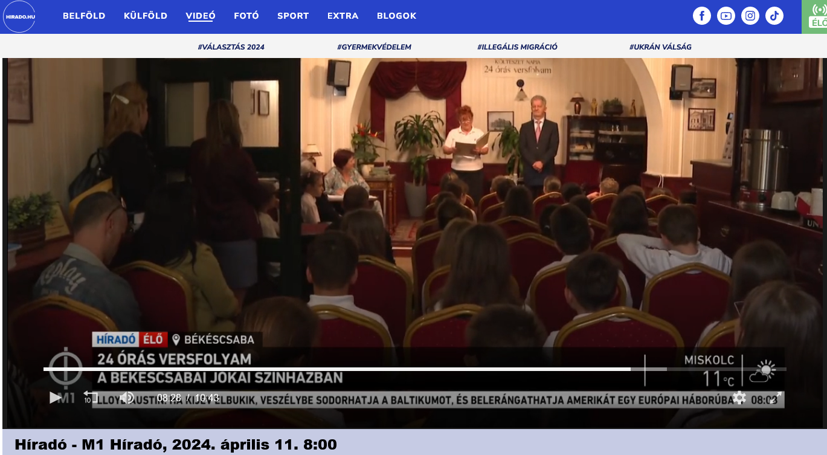Click the #ILLEGÁLIS MIGRÁCIÓ topic link
This screenshot has width=827, height=455.
pos(517,47)
